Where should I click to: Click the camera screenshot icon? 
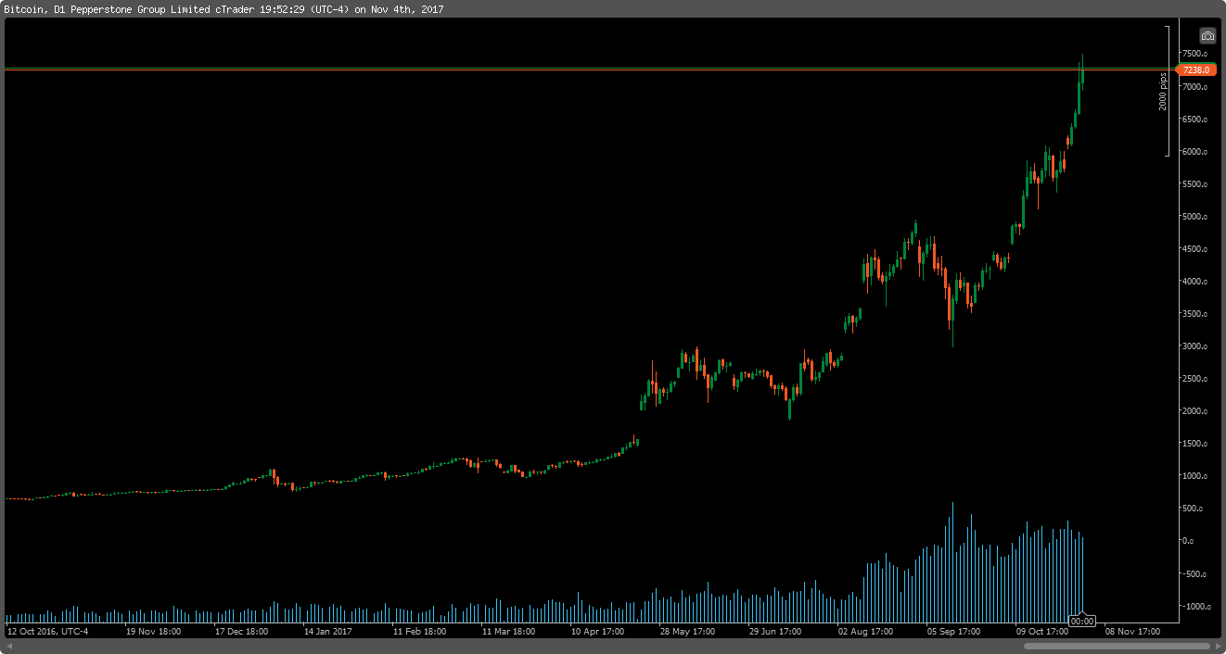coord(1207,34)
